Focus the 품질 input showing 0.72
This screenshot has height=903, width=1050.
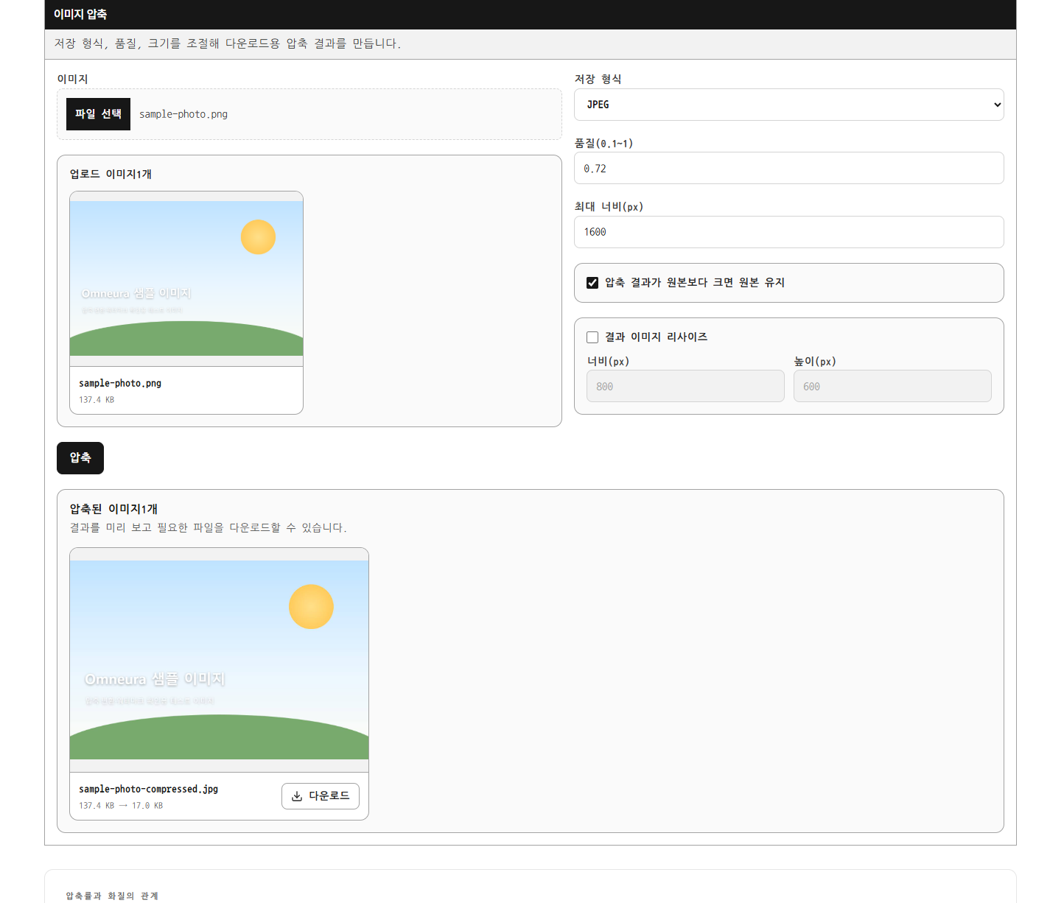click(788, 169)
